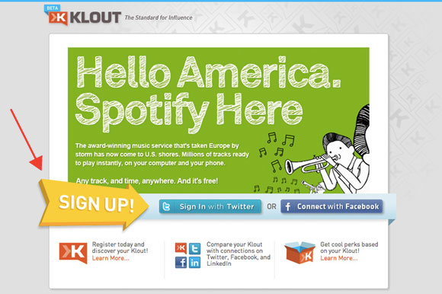Click the Register today and discover your Klout text
Screen dimensions: 442x294
tap(120, 248)
